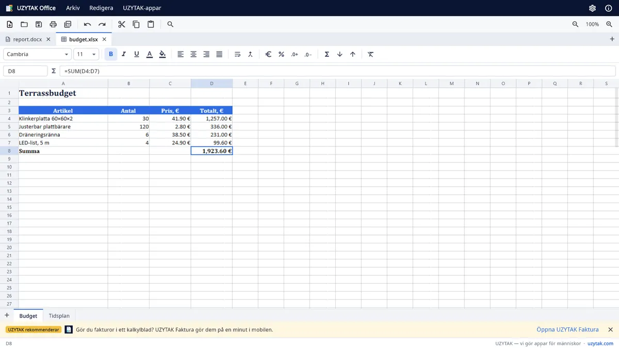Sort descending with the up arrow
Screen dimensions: 619x348
coord(353,54)
